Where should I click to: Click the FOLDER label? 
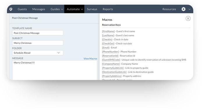pos(17,48)
